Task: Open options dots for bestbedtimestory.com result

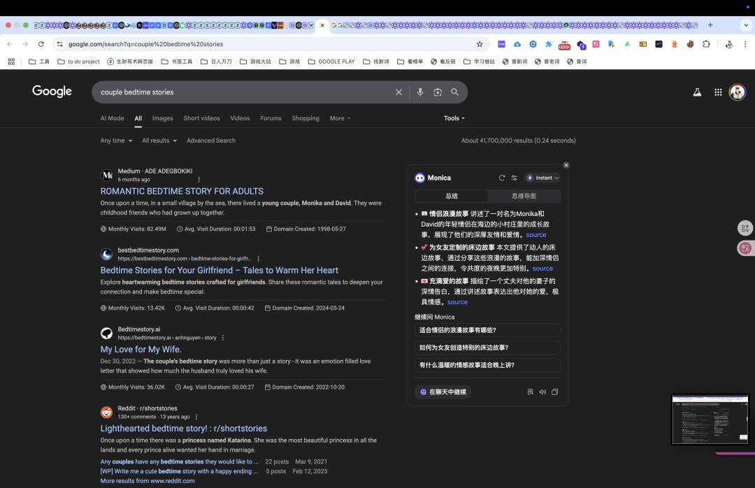Action: (259, 259)
